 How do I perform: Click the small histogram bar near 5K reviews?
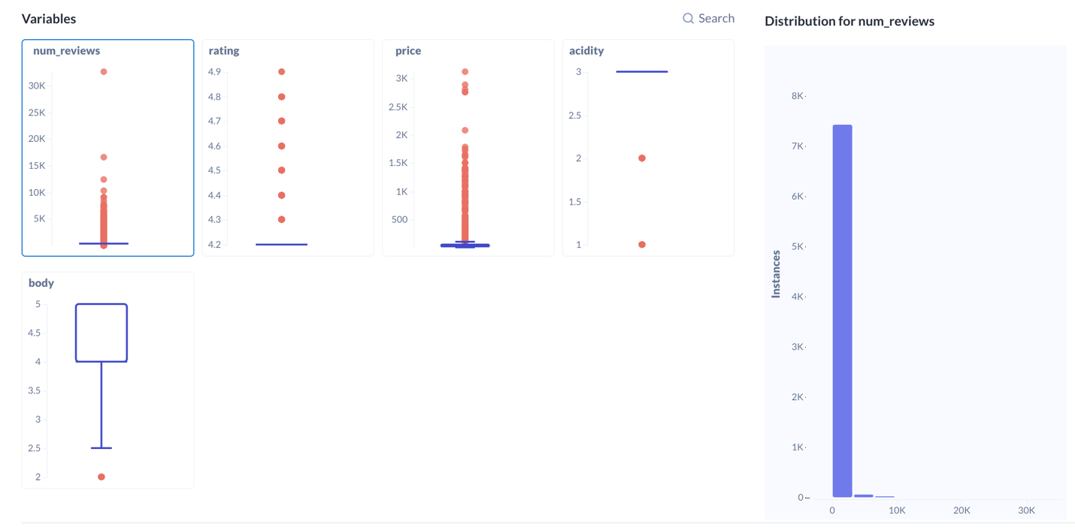tap(865, 495)
